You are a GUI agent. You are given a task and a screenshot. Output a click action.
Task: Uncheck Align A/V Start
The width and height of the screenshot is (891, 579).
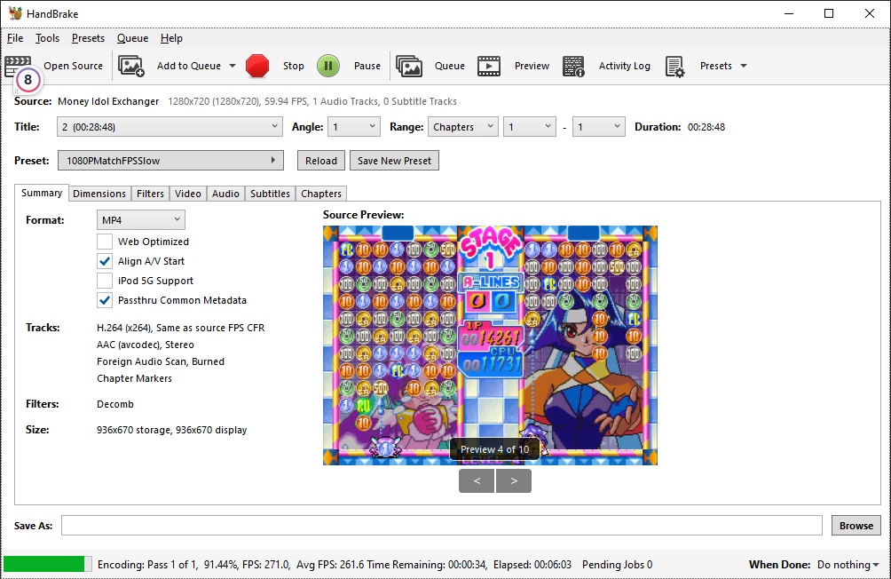[x=105, y=261]
